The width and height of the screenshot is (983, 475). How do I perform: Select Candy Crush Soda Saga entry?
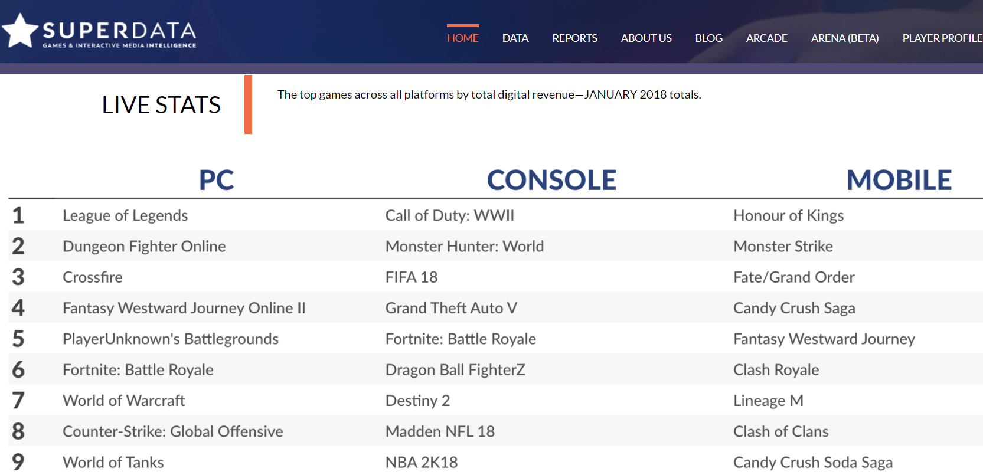point(813,462)
